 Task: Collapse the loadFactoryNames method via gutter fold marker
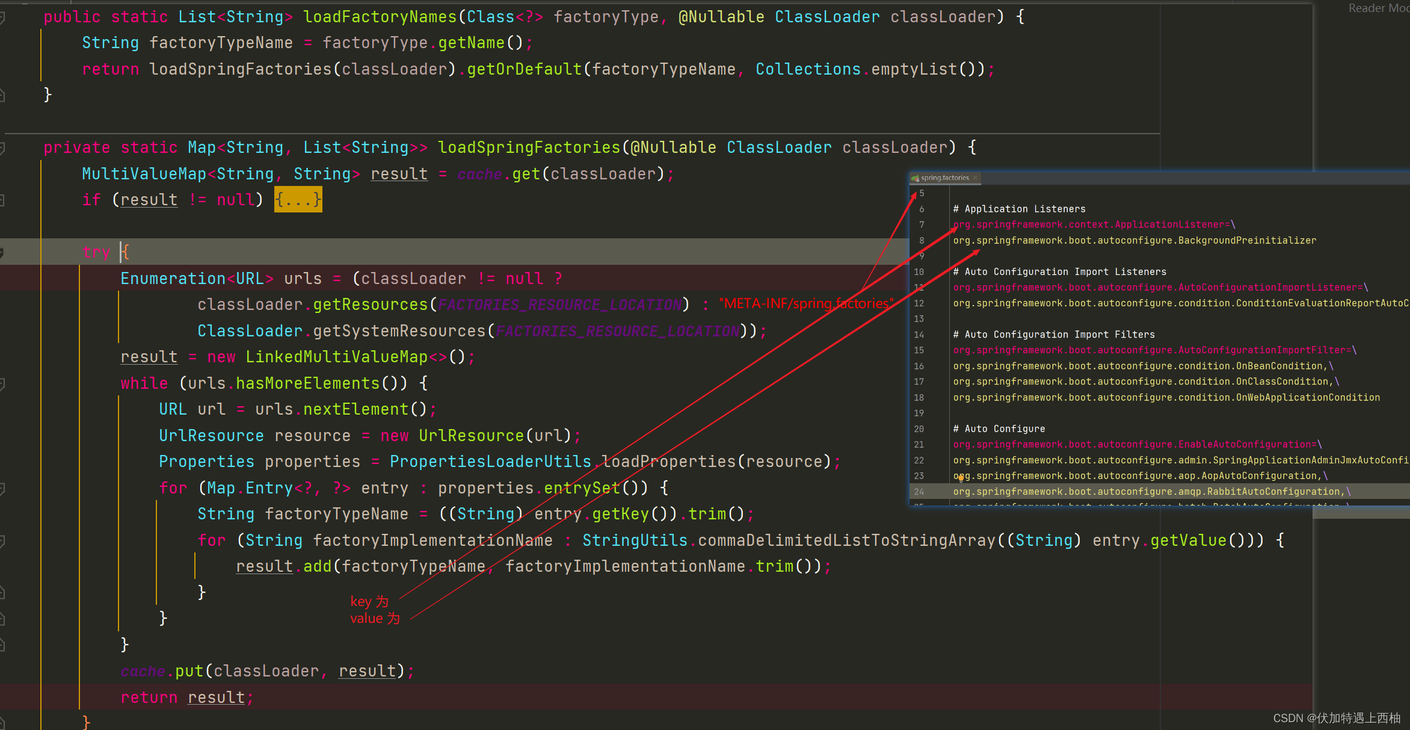point(2,17)
